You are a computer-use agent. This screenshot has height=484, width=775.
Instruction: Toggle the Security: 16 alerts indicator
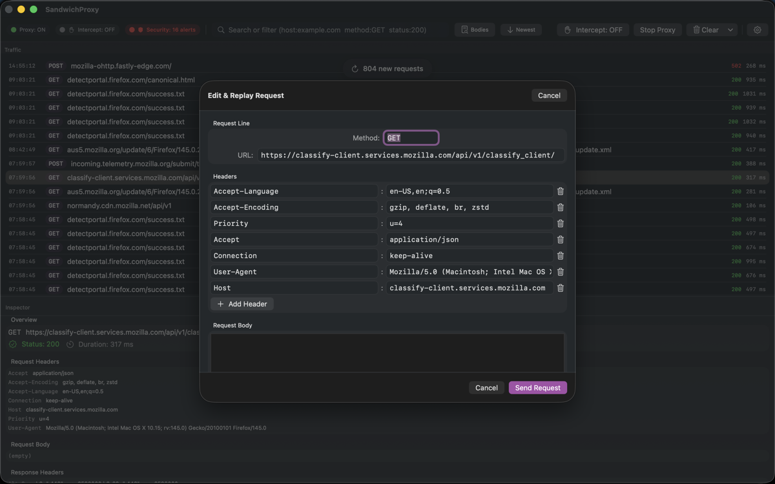pos(161,30)
